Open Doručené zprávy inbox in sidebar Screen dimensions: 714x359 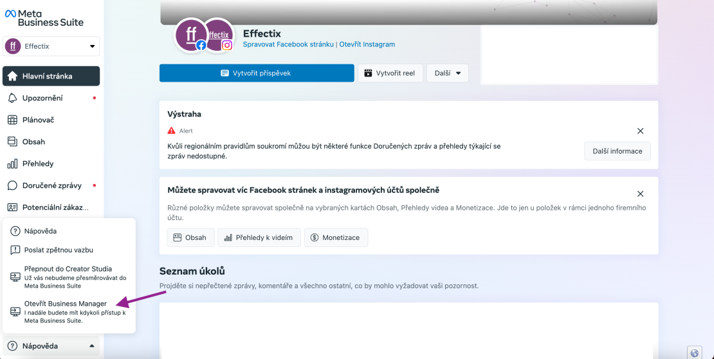tap(51, 185)
